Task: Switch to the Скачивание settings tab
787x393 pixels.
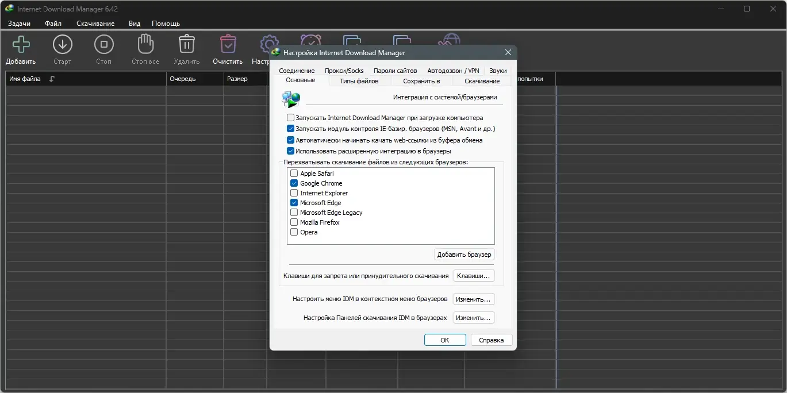Action: point(482,81)
